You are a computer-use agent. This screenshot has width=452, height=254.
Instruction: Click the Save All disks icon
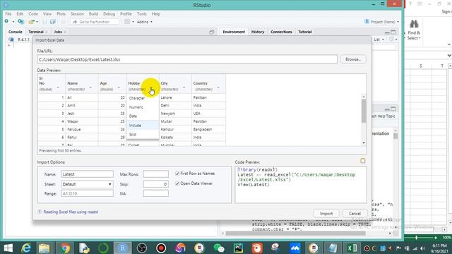tap(52, 22)
